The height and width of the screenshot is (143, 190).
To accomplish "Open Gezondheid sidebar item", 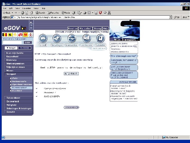I will pos(18,57).
